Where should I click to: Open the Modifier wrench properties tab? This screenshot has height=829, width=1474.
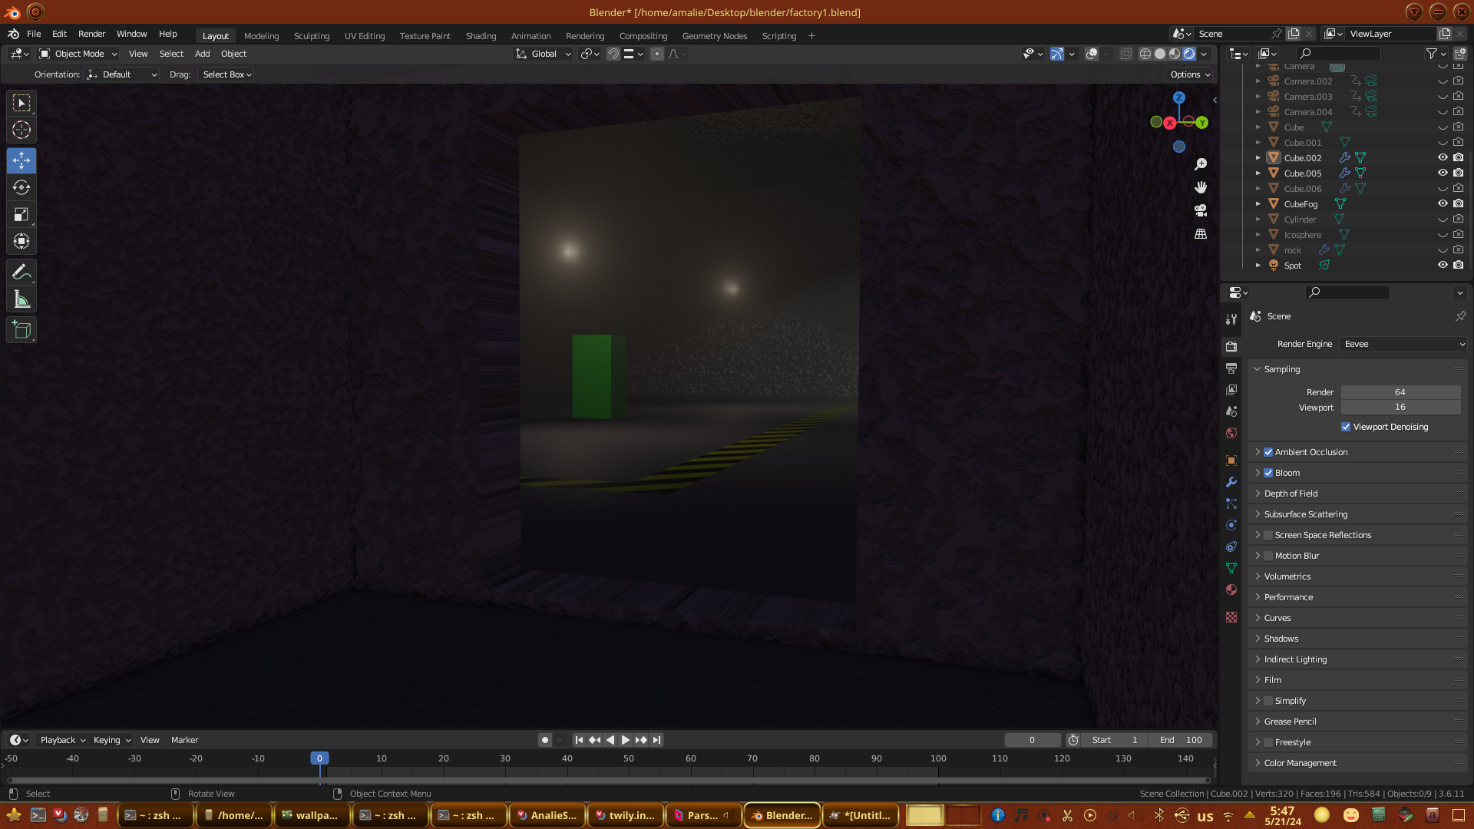point(1231,482)
